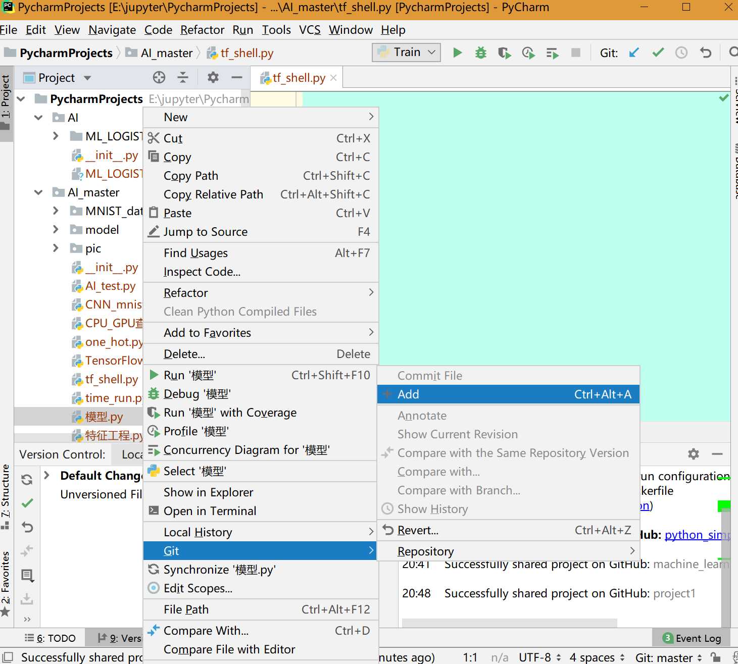Screen dimensions: 738x664
Task: Open the Local History submenu
Action: [x=261, y=532]
